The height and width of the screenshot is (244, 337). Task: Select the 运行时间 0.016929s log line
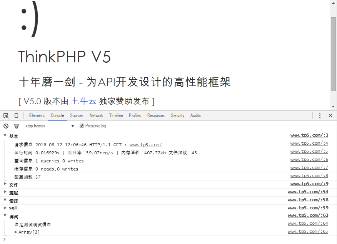pyautogui.click(x=105, y=153)
